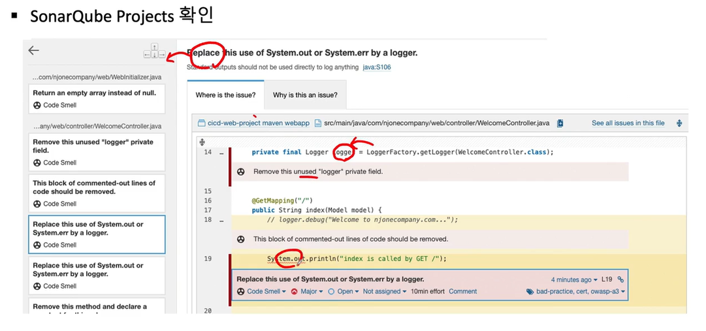Go back using the left arrow icon
This screenshot has width=706, height=331.
click(x=34, y=50)
